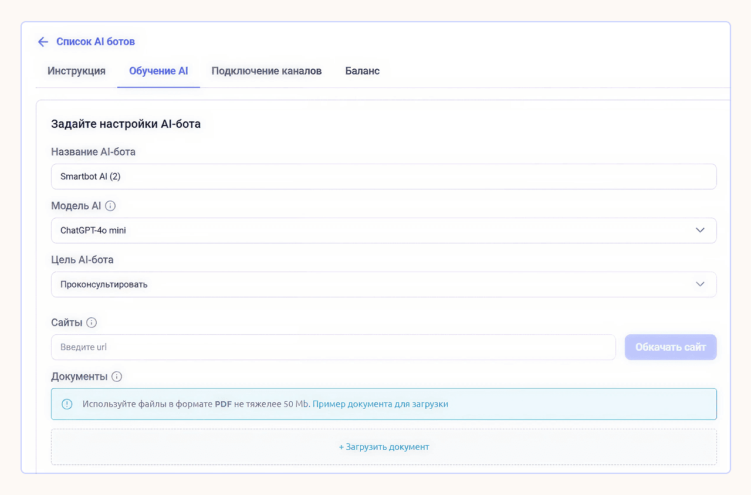Image resolution: width=751 pixels, height=495 pixels.
Task: Click the back arrow icon
Action: click(x=43, y=42)
